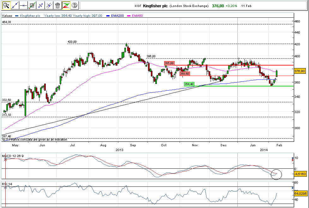Click the '396,00' level label
This screenshot has width=309, height=208.
151,56
